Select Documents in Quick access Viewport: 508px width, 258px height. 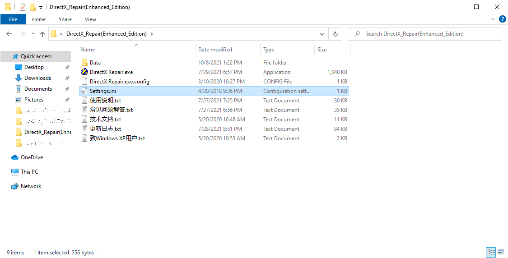(38, 89)
